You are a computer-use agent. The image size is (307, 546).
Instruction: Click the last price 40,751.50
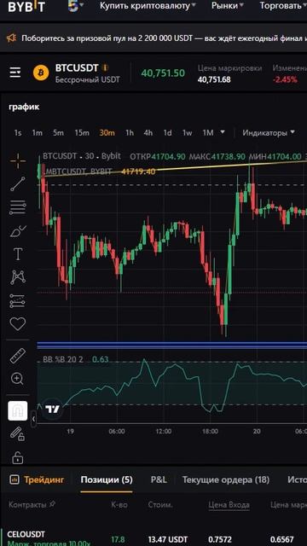[163, 73]
